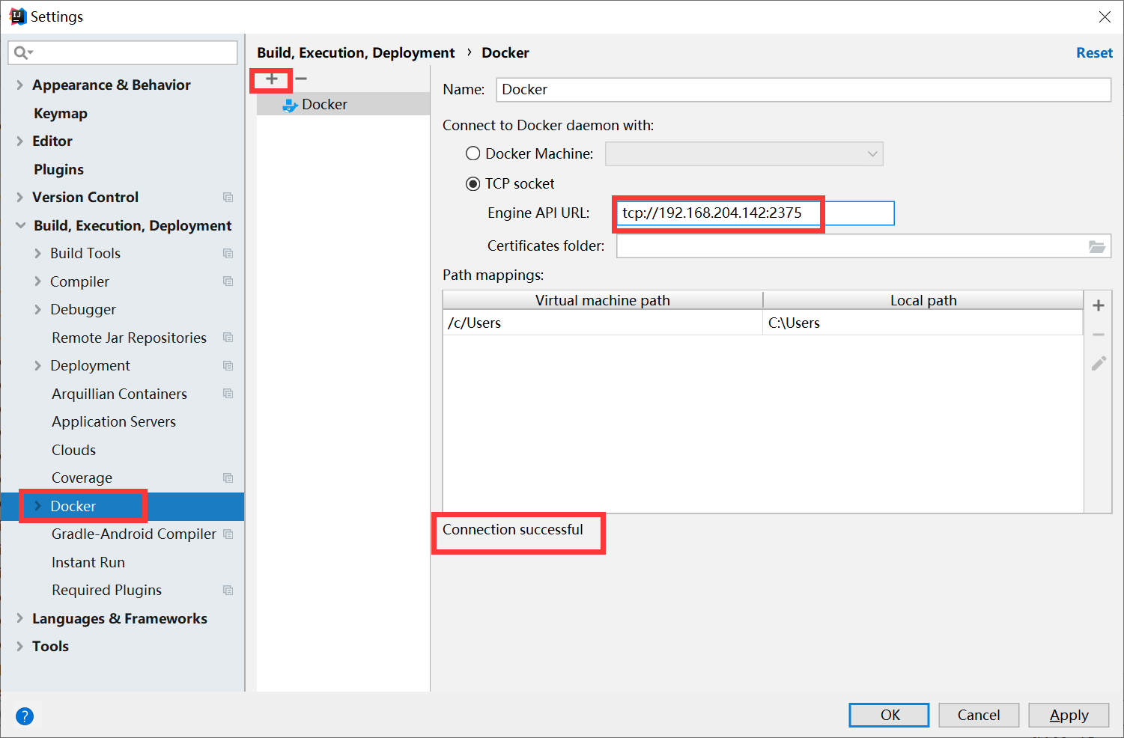Close the Settings dialog window

point(1105,16)
